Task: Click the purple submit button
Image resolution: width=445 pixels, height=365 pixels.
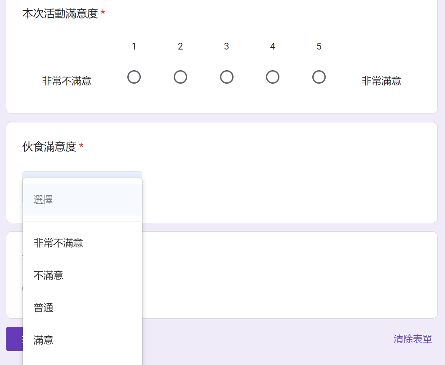Action: click(x=13, y=339)
